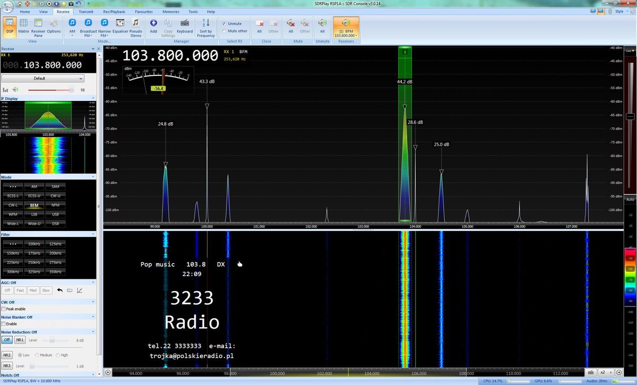Viewport: 637px width, 385px height.
Task: Click the NR3 button
Action: 7,366
